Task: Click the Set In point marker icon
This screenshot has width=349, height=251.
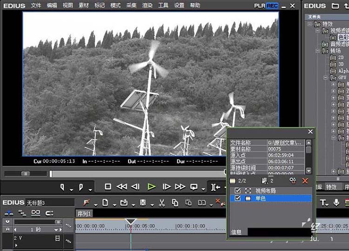Action: click(x=62, y=187)
